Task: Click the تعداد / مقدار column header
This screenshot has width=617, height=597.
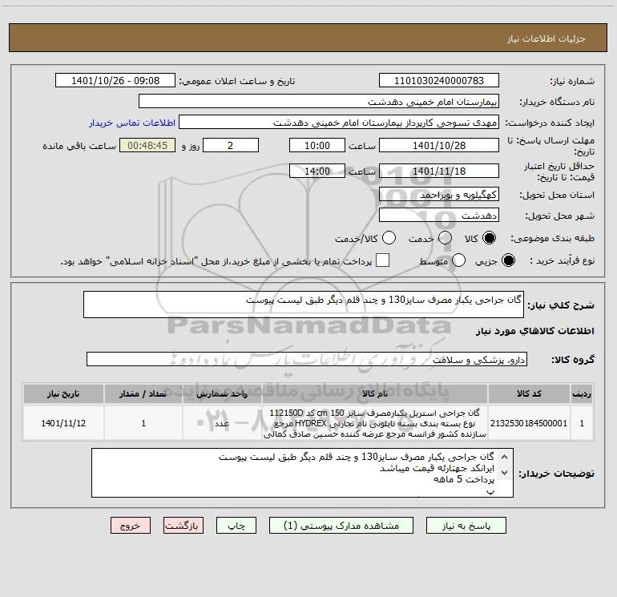Action: point(143,393)
